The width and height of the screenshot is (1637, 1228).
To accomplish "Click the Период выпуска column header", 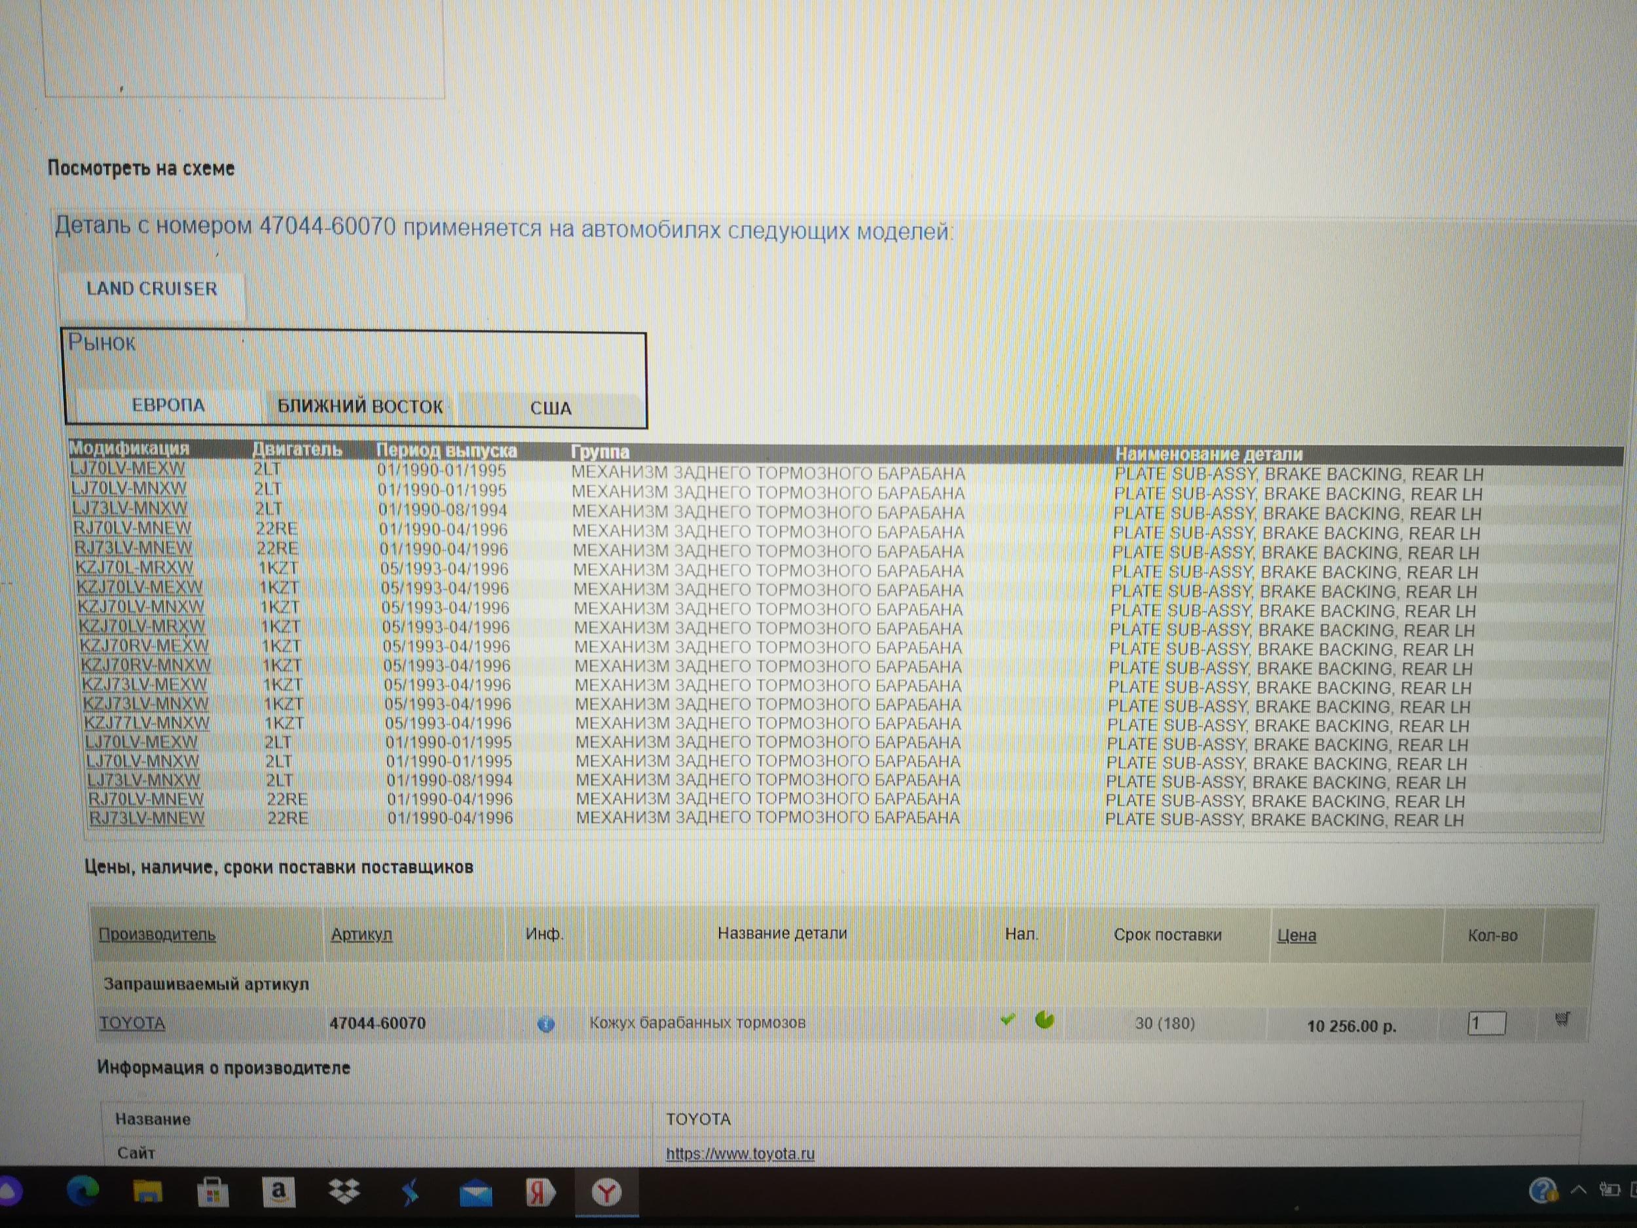I will pos(447,451).
